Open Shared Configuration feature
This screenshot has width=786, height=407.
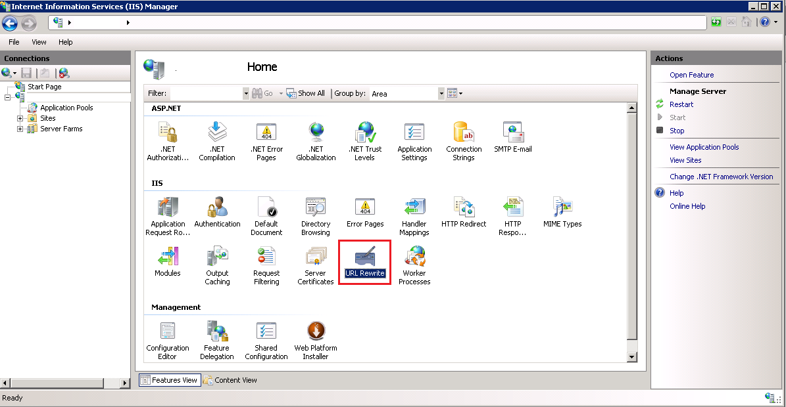[266, 341]
